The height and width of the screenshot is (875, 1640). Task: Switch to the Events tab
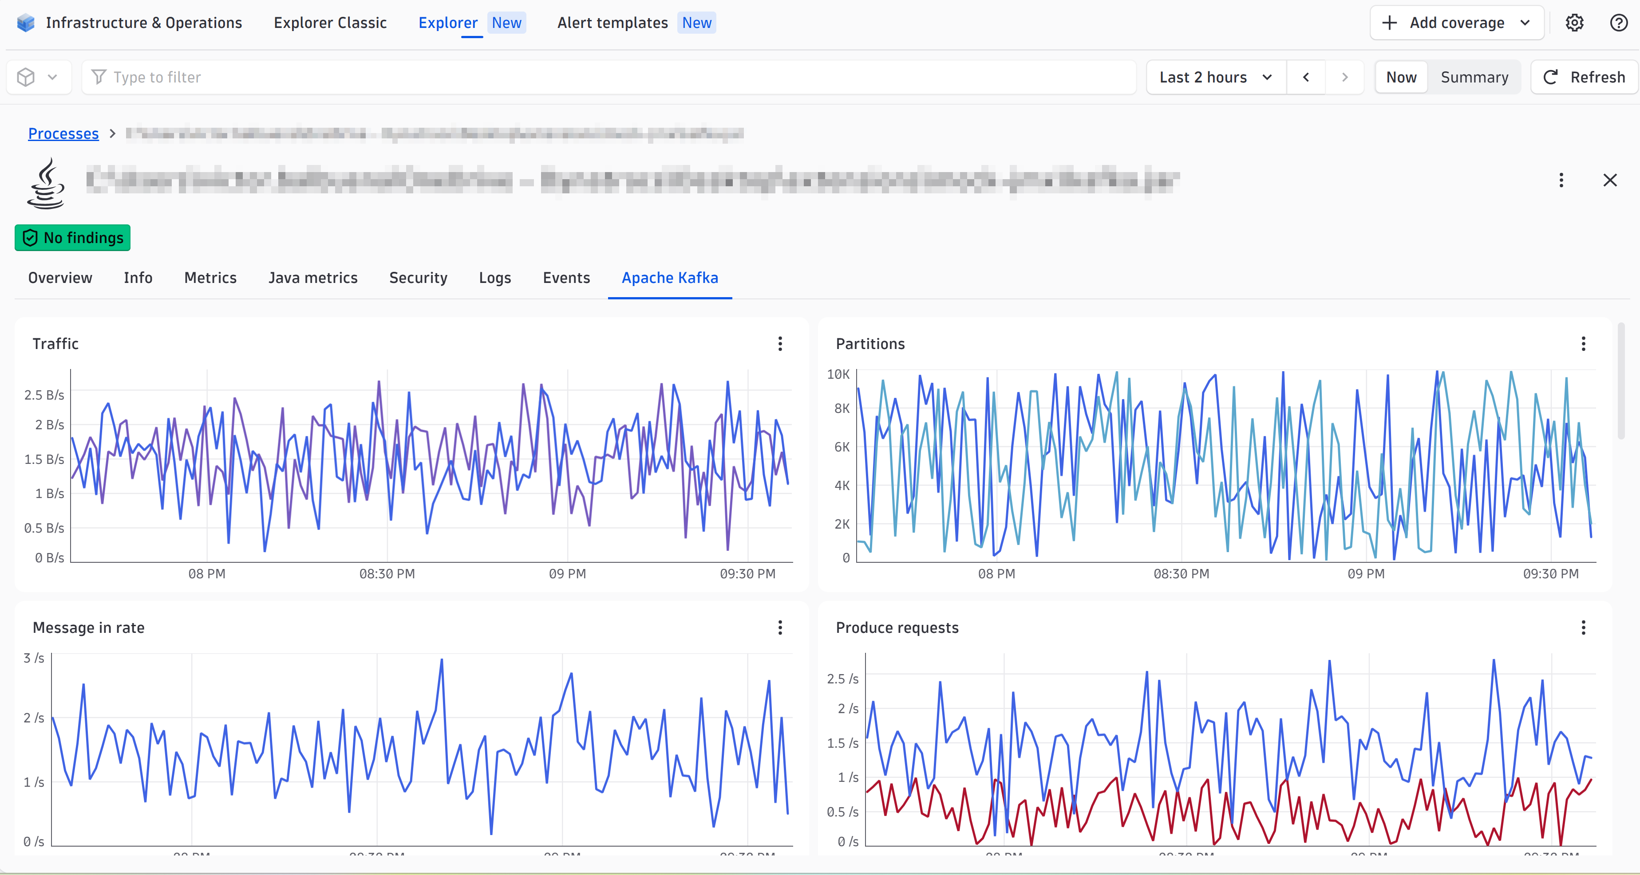(x=566, y=278)
